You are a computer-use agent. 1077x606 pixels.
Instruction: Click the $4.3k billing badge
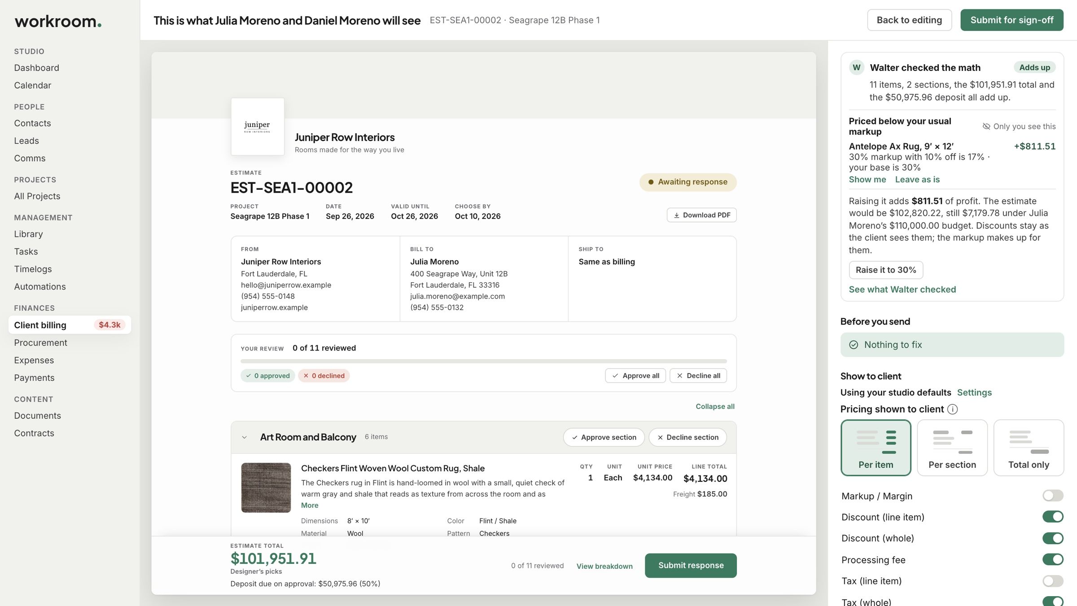click(109, 325)
